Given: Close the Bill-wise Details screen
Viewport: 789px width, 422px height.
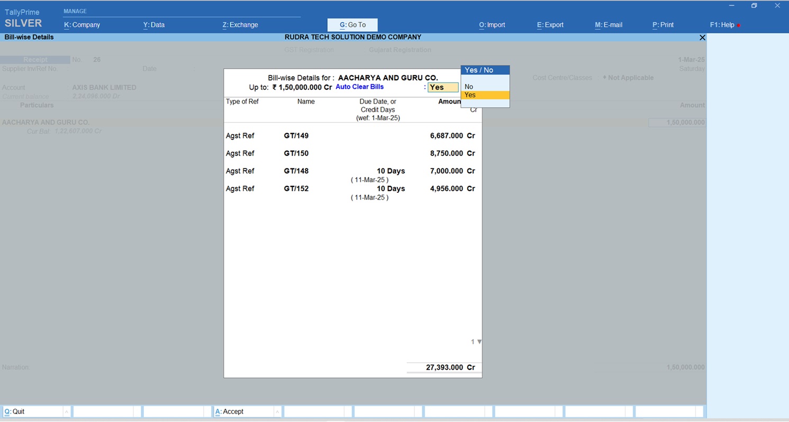Looking at the screenshot, I should point(702,37).
